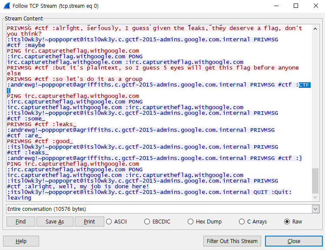Click 'so let's do it as a group' line
The image size is (325, 250).
point(75,79)
